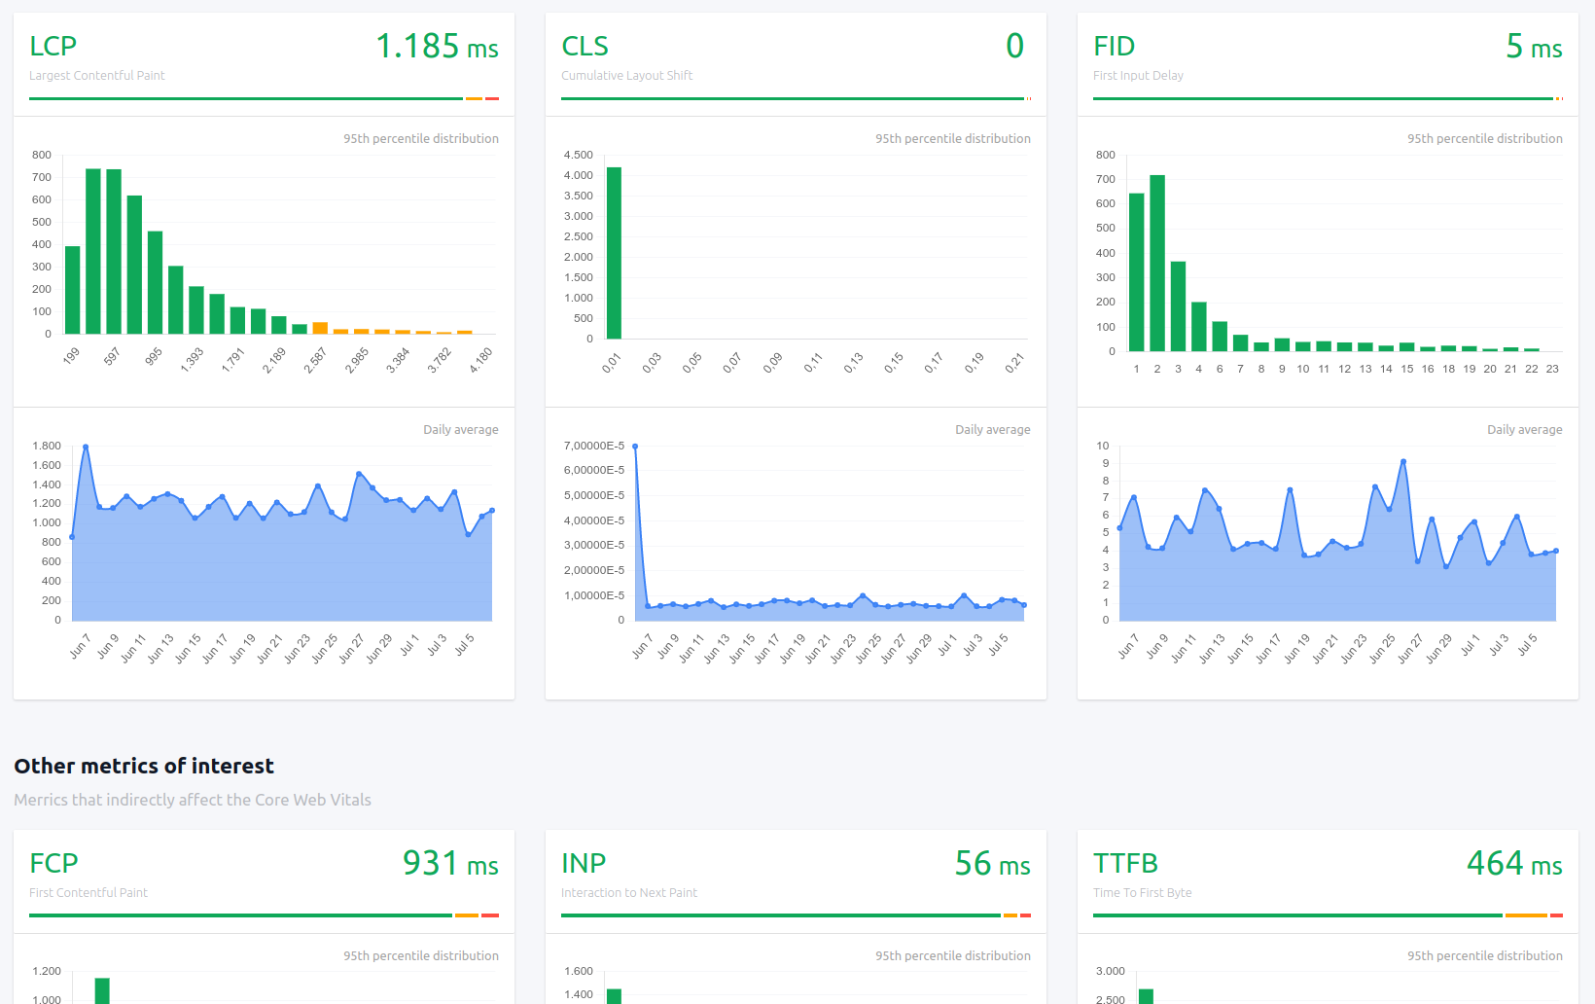Click the highest peak point in FID daily average

click(1403, 461)
